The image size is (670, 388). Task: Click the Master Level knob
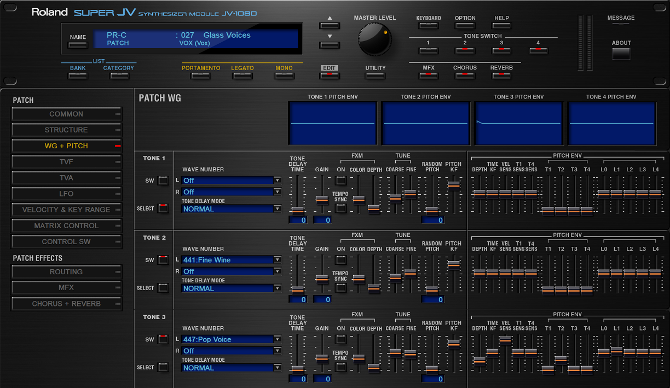click(x=375, y=38)
